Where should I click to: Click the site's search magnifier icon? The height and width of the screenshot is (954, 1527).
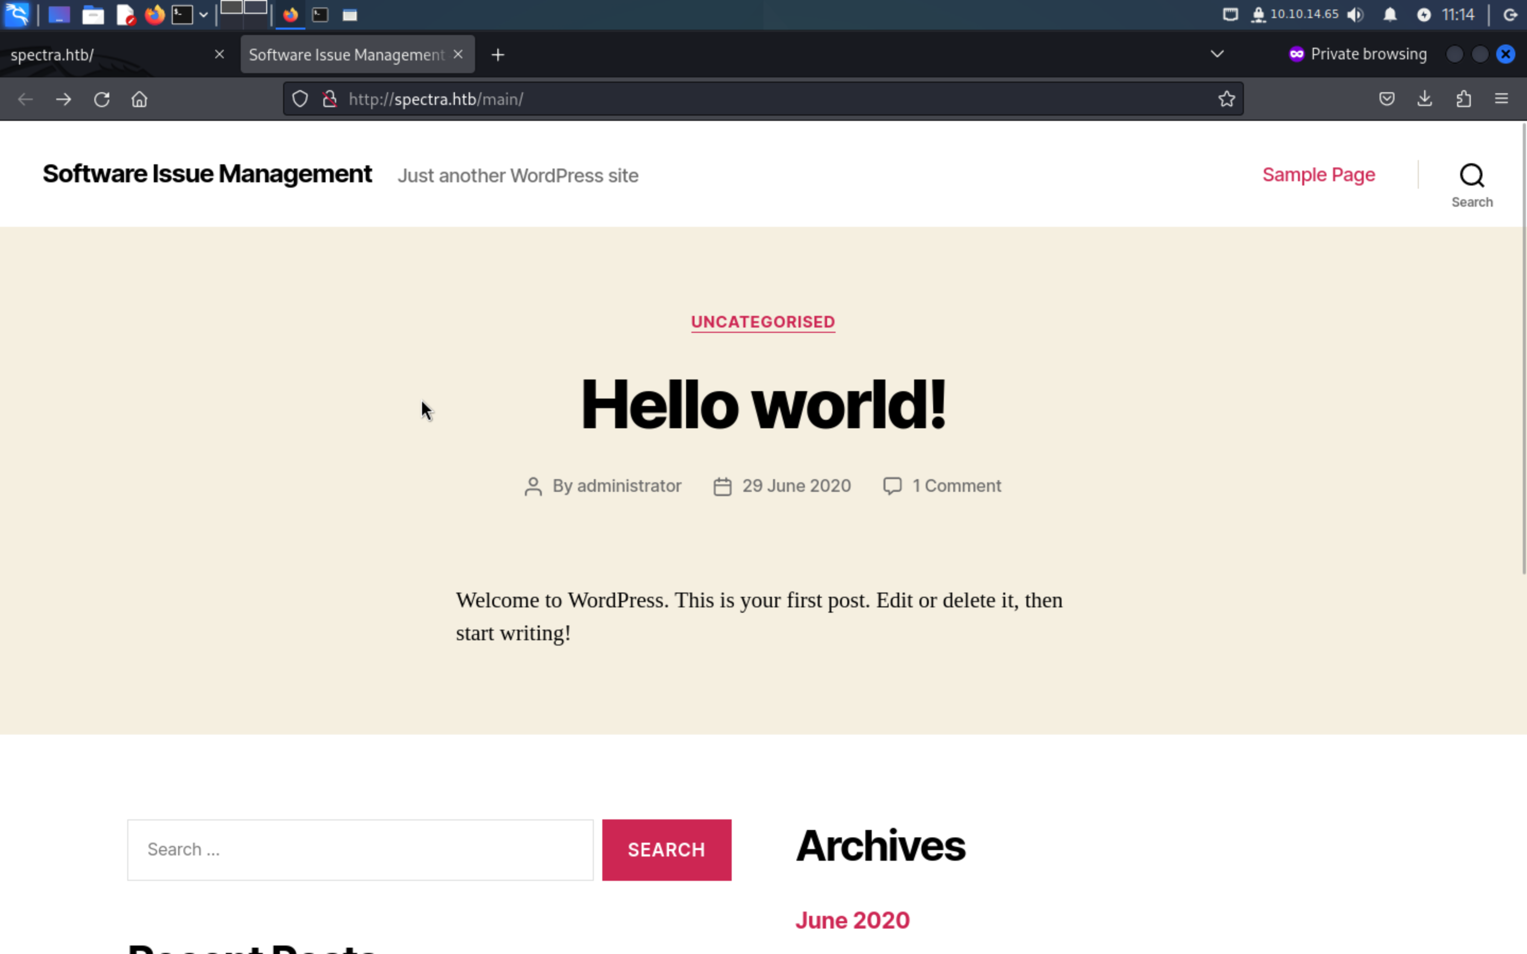(x=1471, y=176)
